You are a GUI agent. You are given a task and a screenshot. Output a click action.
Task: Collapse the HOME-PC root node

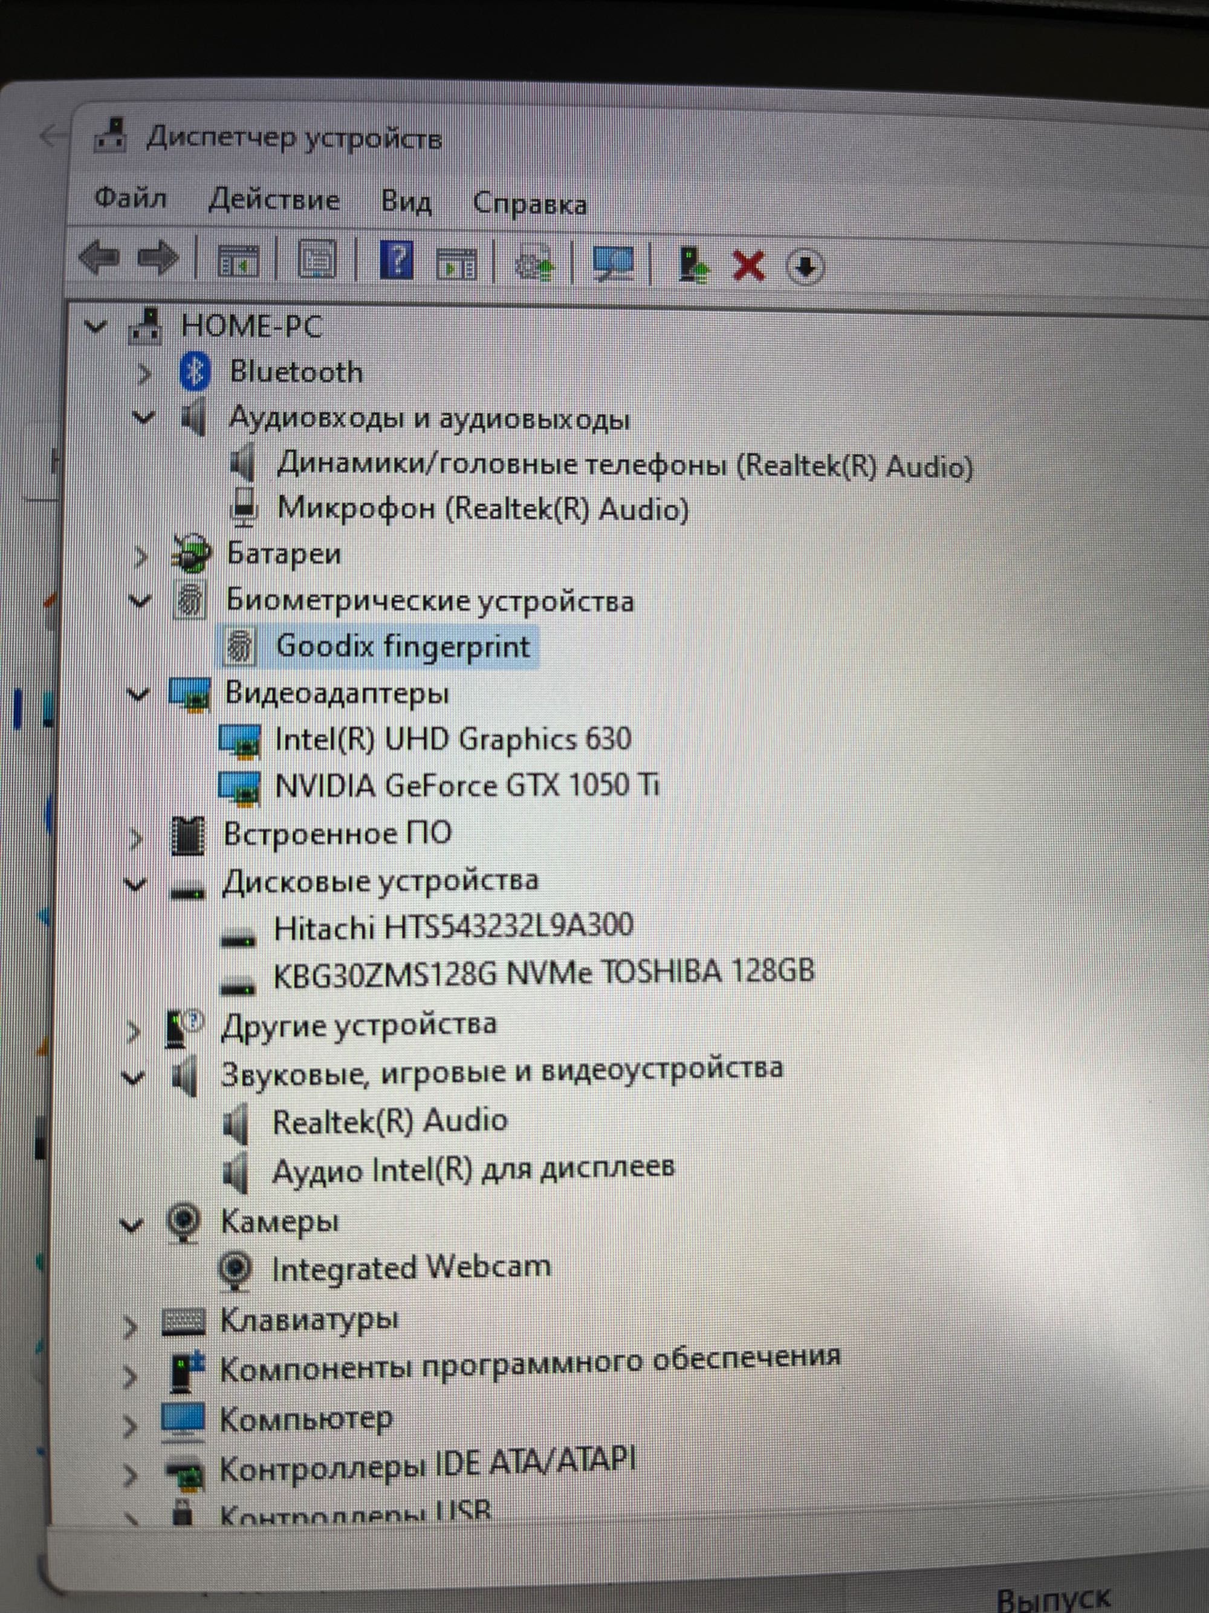(x=94, y=326)
